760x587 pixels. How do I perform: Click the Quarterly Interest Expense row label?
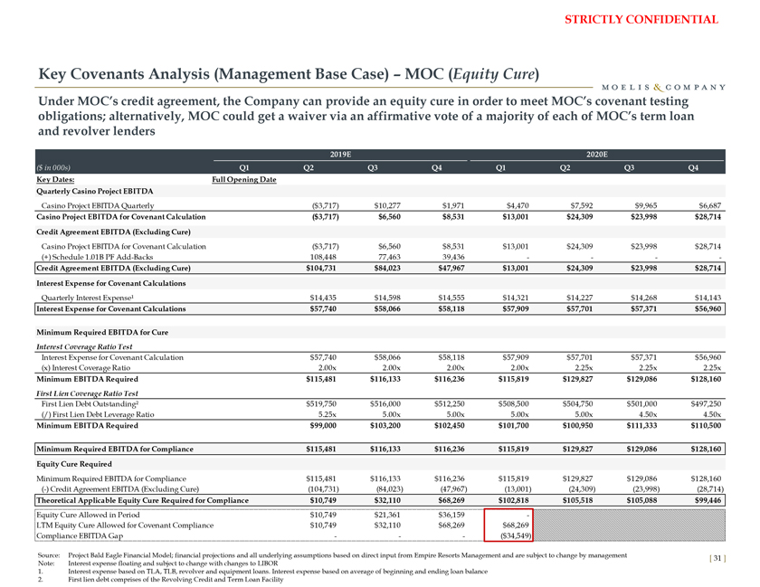click(94, 297)
